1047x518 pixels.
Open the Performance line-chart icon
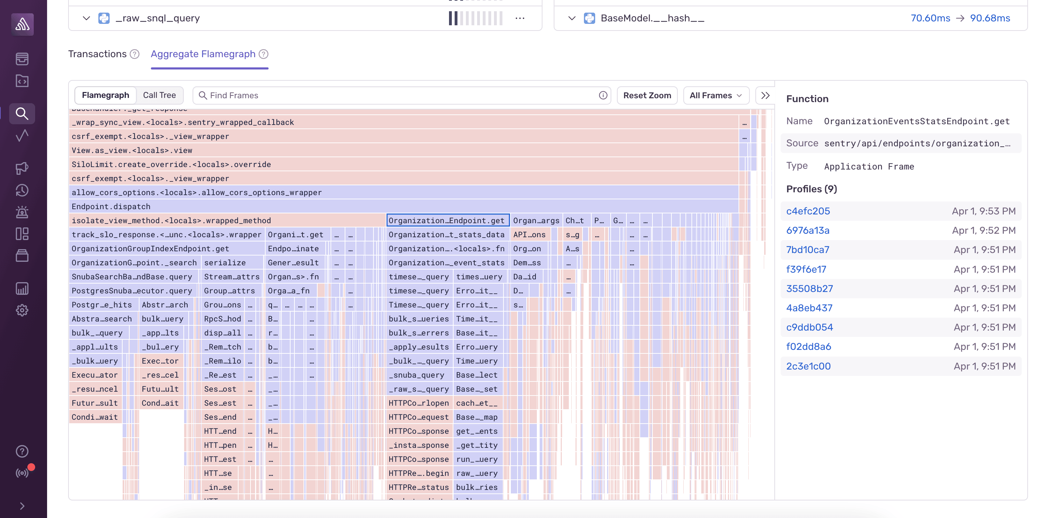(x=22, y=136)
